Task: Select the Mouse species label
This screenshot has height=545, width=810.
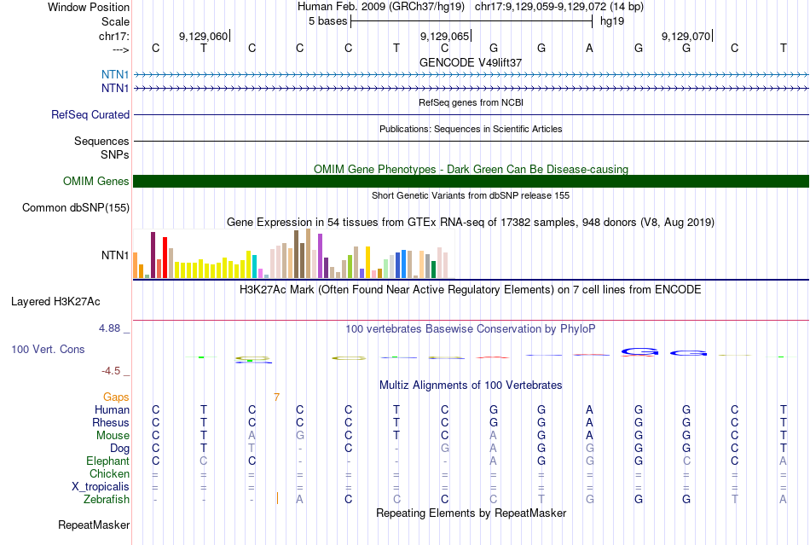Action: coord(113,436)
